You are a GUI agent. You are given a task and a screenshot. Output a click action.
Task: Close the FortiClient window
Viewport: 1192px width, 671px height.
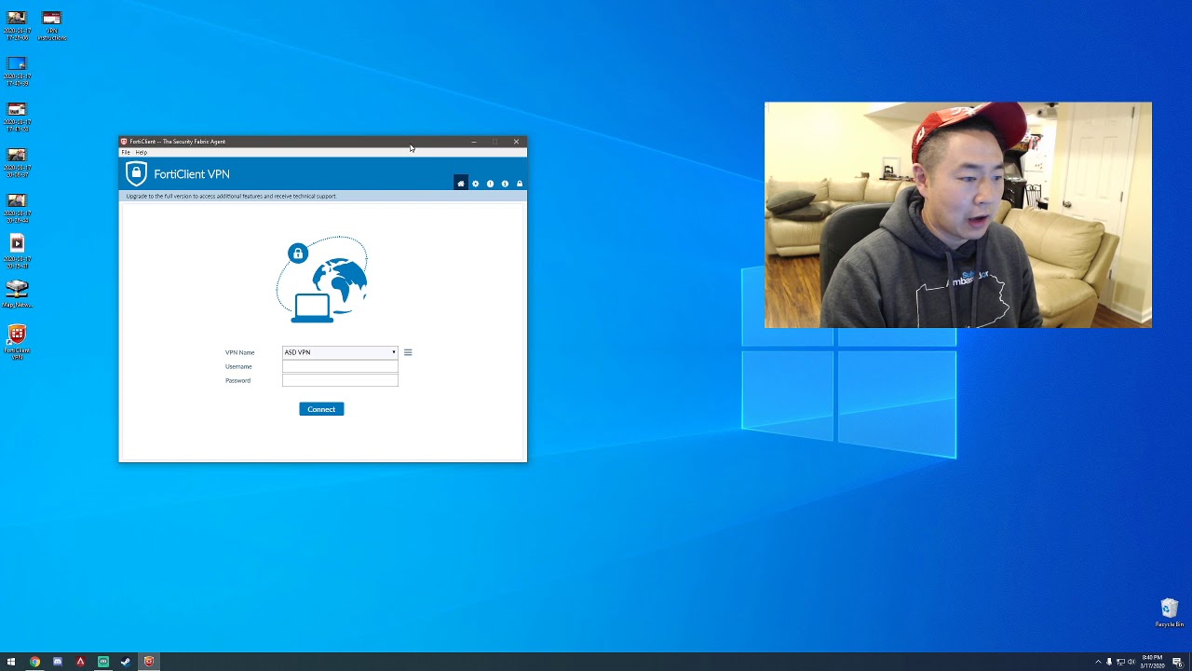pyautogui.click(x=516, y=142)
